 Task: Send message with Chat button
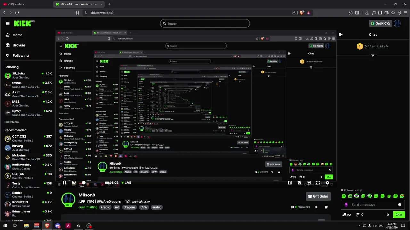pyautogui.click(x=399, y=215)
